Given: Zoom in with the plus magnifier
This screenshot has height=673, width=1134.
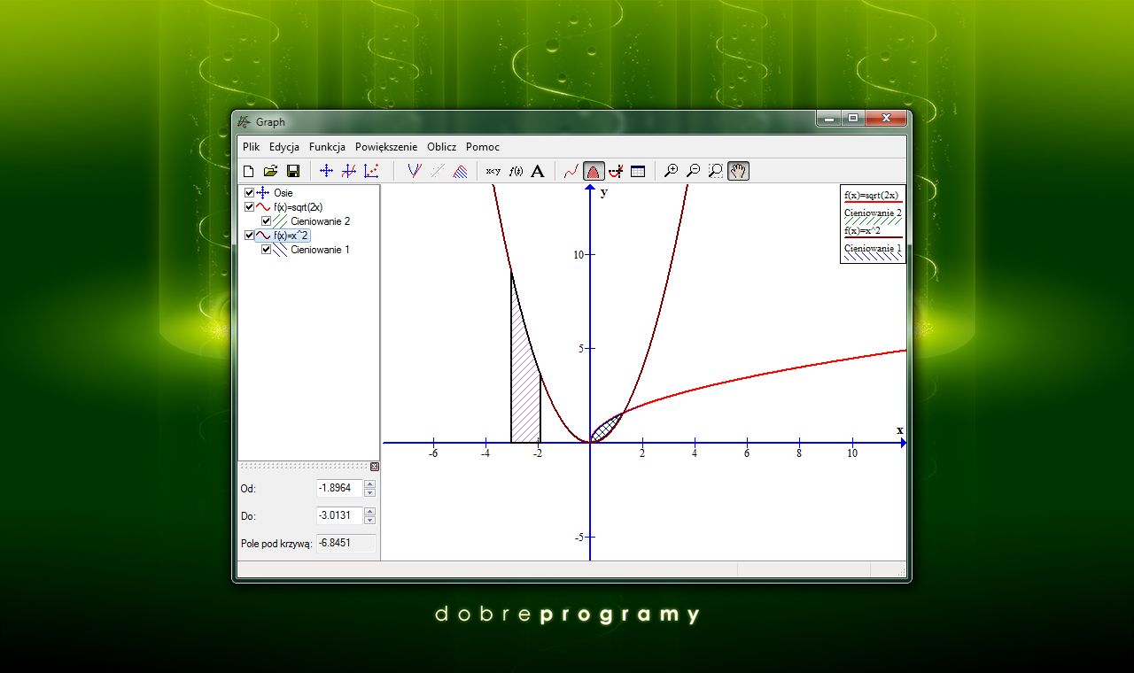Looking at the screenshot, I should click(x=671, y=171).
